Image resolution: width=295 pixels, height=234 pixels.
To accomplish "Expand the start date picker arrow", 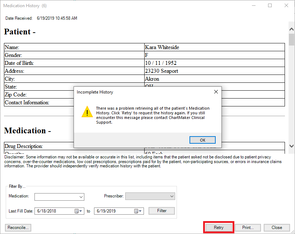I will (81, 211).
